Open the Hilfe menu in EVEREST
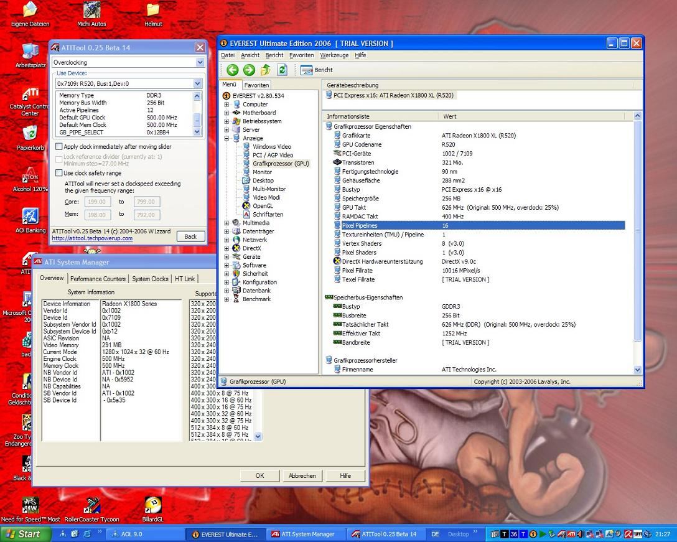Viewport: 677px width, 542px height. [x=360, y=55]
